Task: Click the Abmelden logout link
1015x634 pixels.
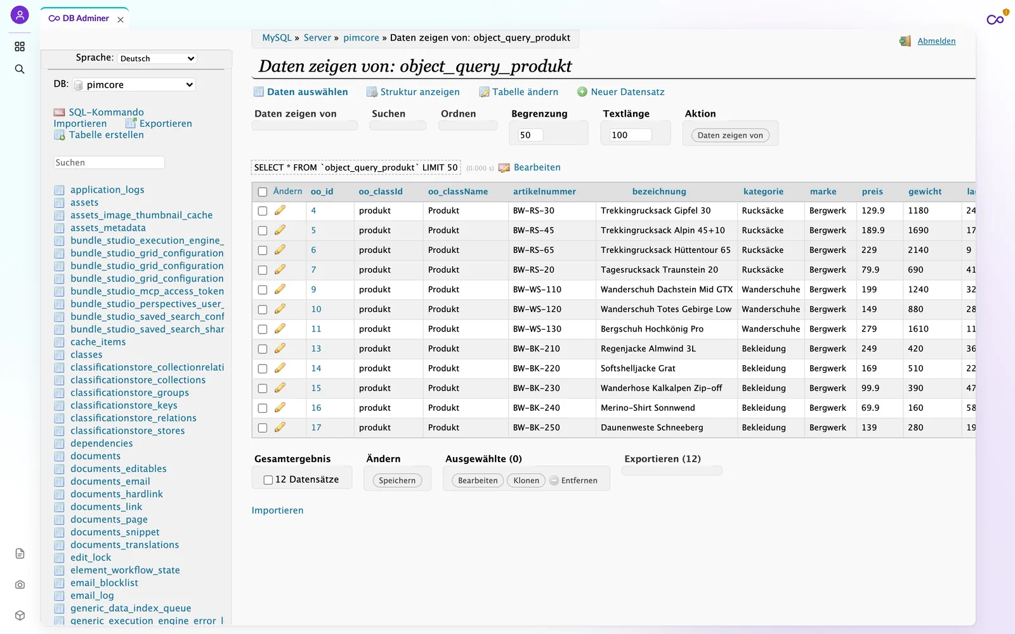Action: pos(936,41)
